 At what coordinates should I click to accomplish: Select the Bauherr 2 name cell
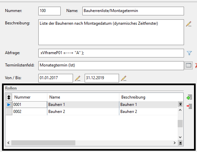tap(83, 112)
